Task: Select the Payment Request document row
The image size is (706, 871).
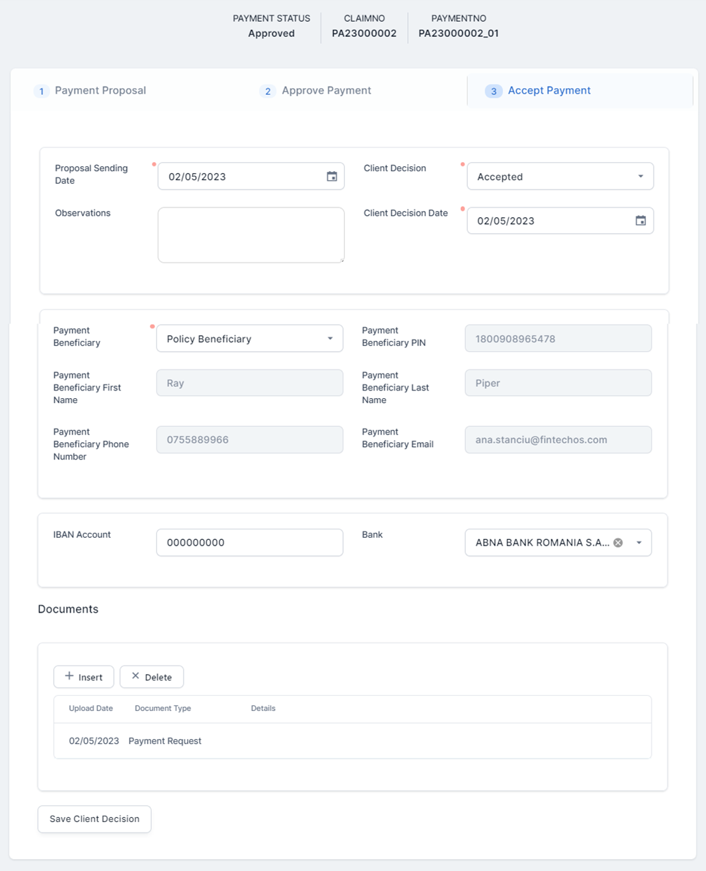Action: pos(165,741)
